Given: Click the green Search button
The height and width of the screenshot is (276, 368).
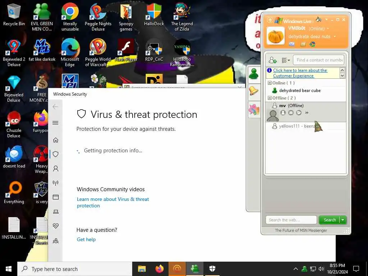Looking at the screenshot, I should pyautogui.click(x=330, y=220).
